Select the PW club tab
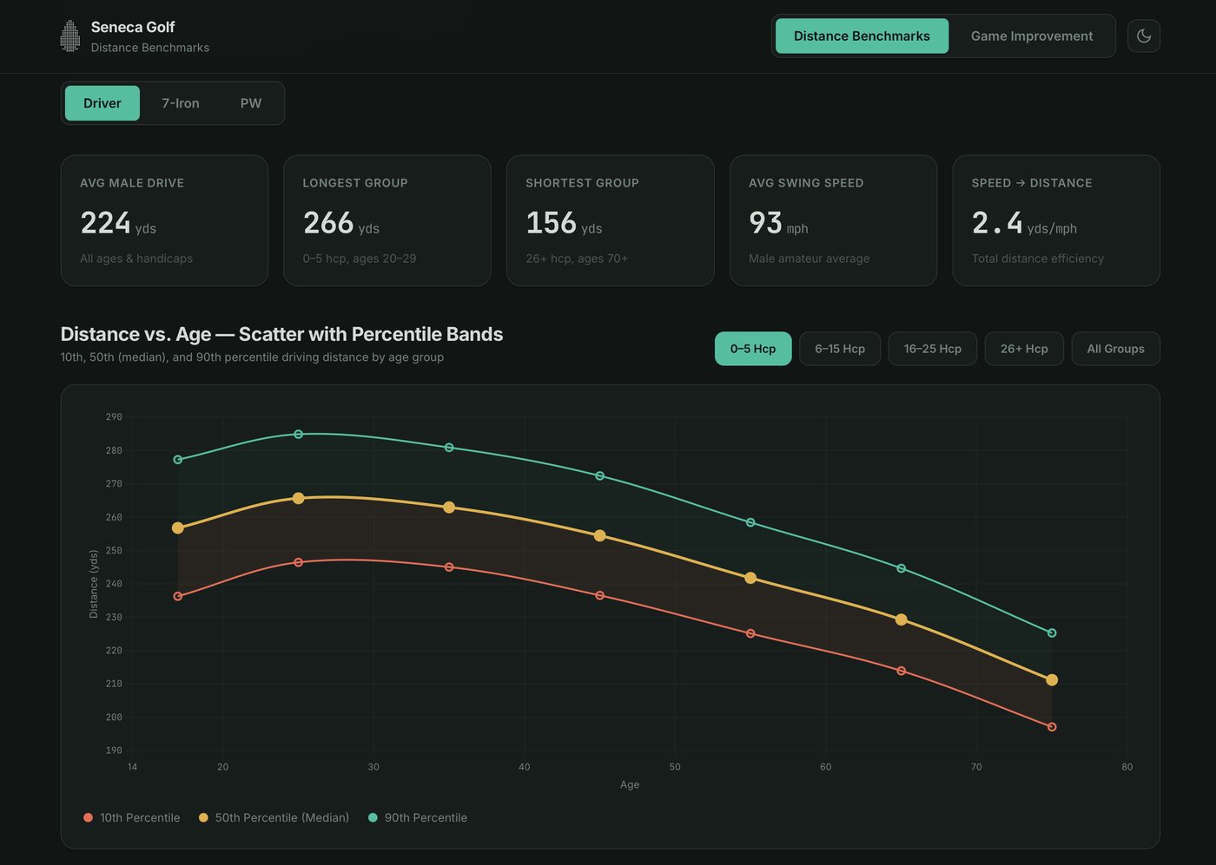 coord(251,103)
